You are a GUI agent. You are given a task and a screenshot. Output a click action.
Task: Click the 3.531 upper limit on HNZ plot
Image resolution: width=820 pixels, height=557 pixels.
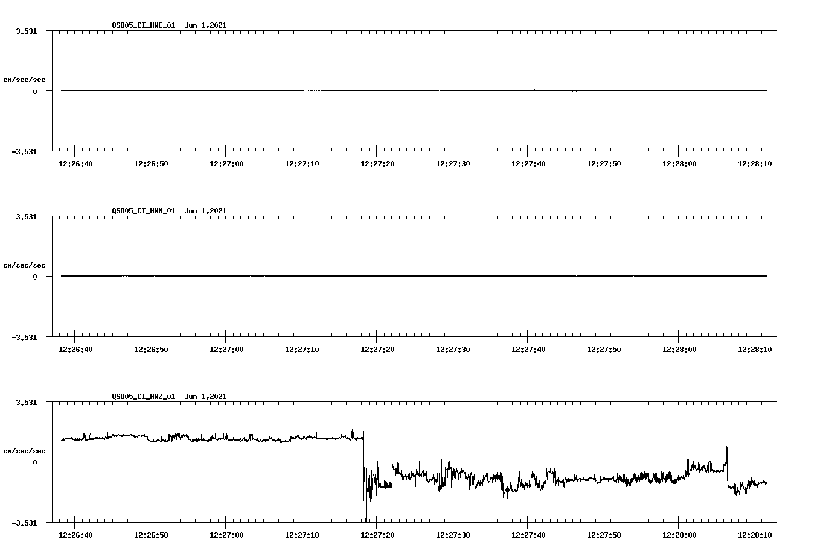click(x=26, y=402)
